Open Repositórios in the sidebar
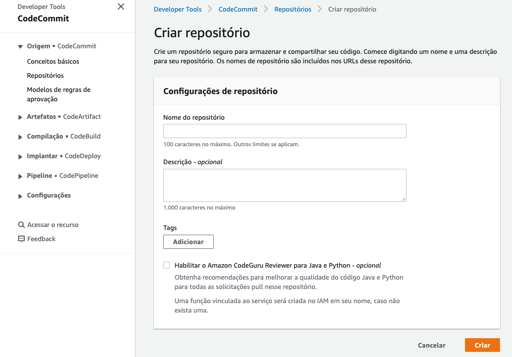 coord(45,75)
